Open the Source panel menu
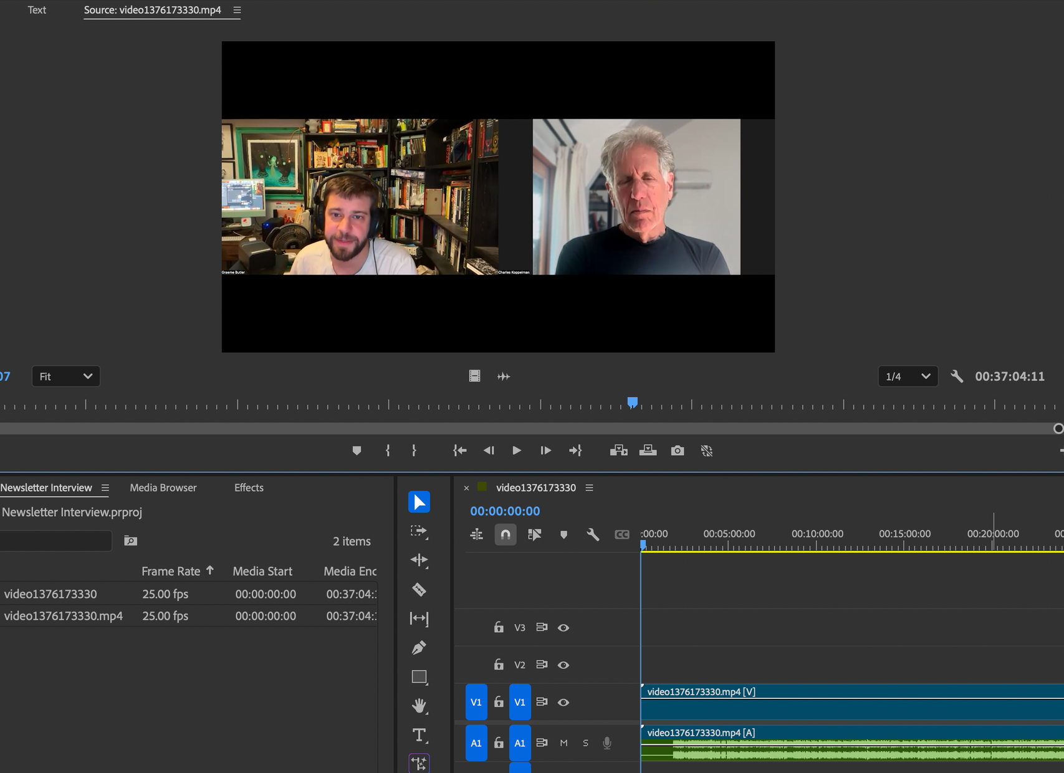 coord(237,10)
